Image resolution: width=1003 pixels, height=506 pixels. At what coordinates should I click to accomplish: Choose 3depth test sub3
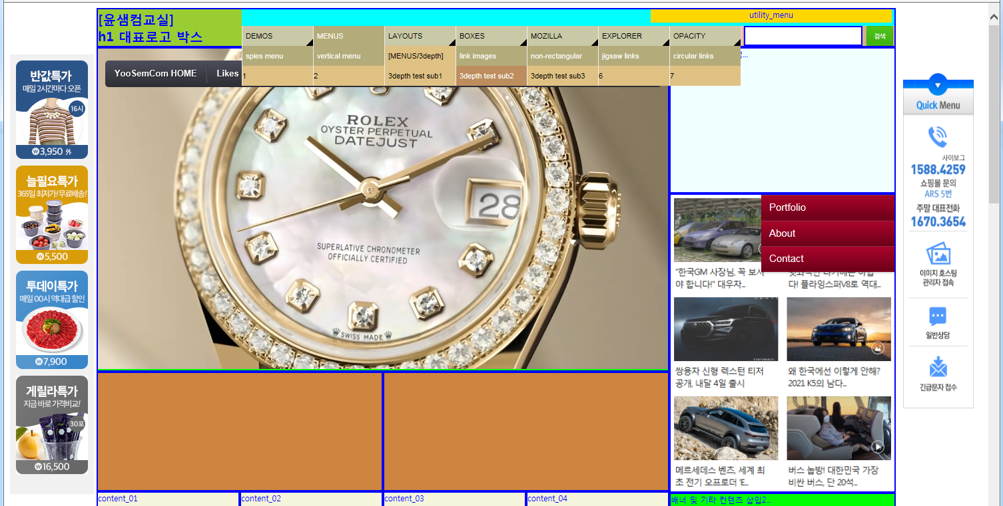(x=563, y=76)
